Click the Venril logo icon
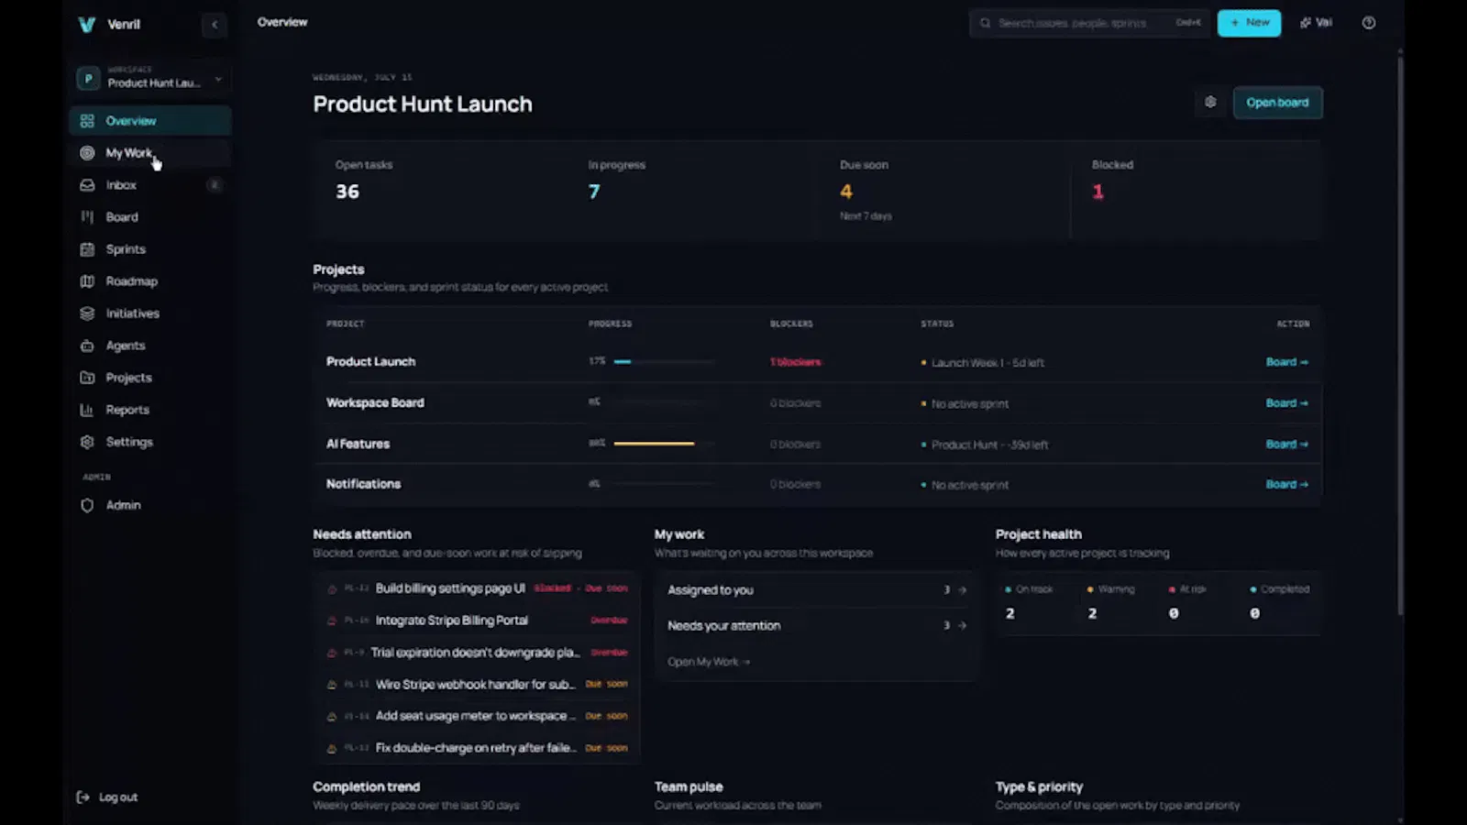This screenshot has height=825, width=1467. click(87, 25)
